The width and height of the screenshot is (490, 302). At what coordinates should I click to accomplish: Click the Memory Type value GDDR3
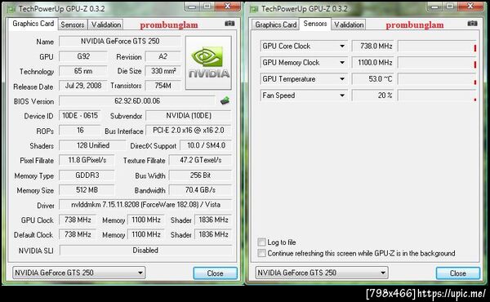[x=87, y=175]
